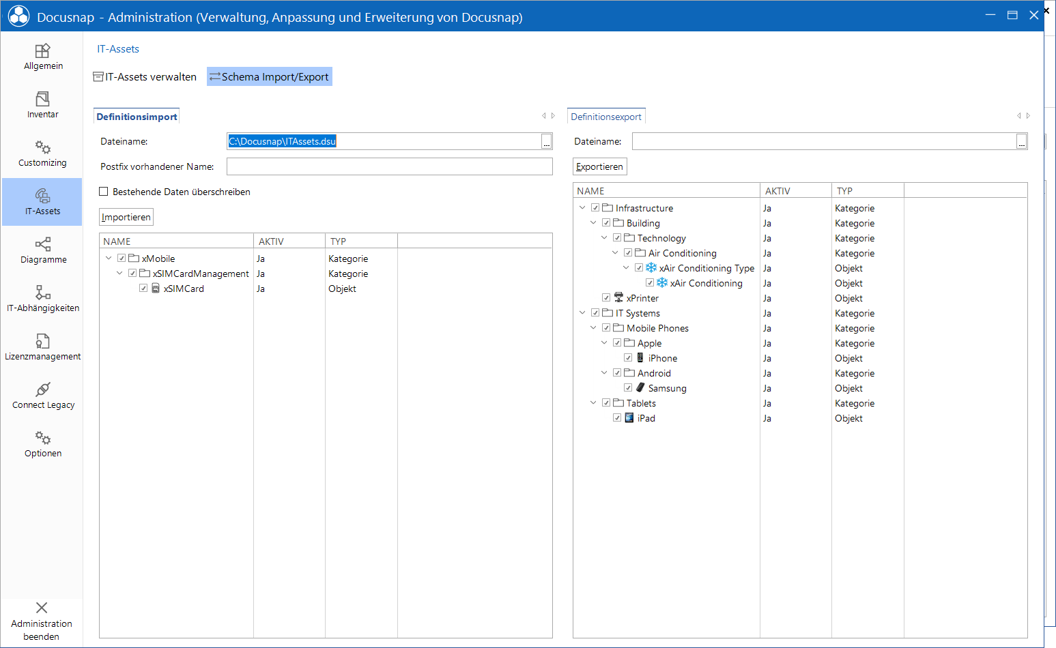Image resolution: width=1056 pixels, height=648 pixels.
Task: Click the snowflake icon of the xAir Conditioning object
Action: [662, 283]
